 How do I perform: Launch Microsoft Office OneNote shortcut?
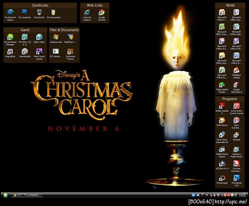tap(236, 15)
